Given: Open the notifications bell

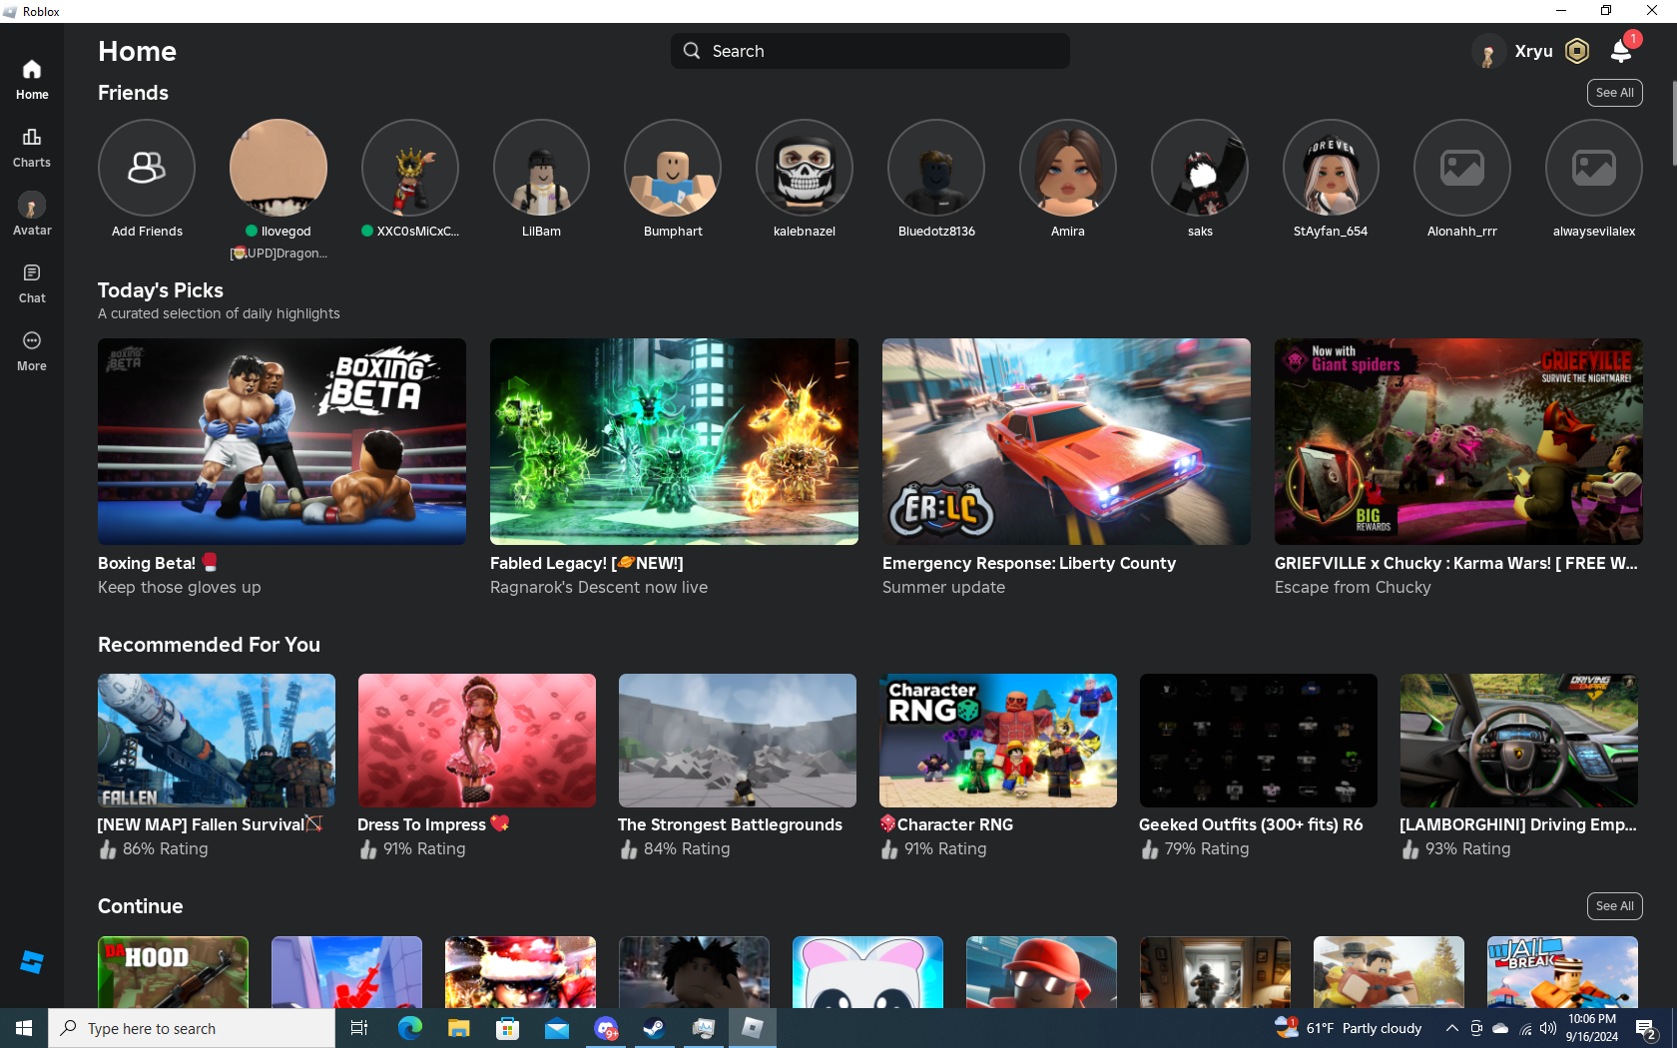Looking at the screenshot, I should (x=1622, y=51).
